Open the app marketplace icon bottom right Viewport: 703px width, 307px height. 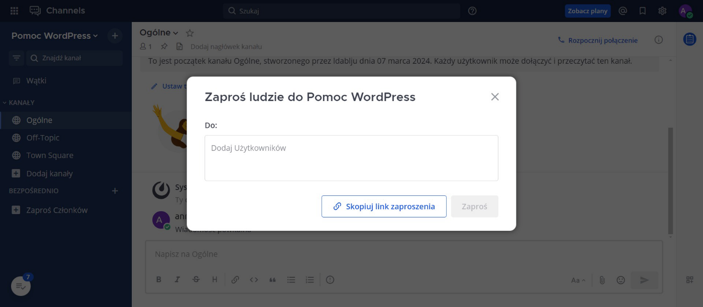(x=690, y=280)
